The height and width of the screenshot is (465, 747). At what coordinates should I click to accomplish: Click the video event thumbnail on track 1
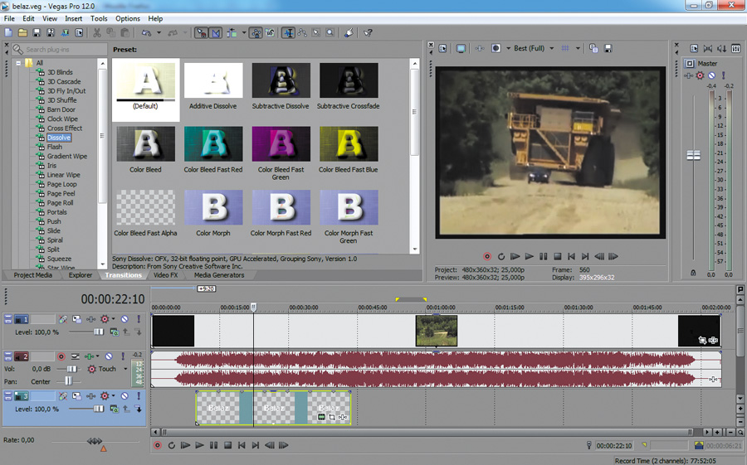tap(437, 330)
